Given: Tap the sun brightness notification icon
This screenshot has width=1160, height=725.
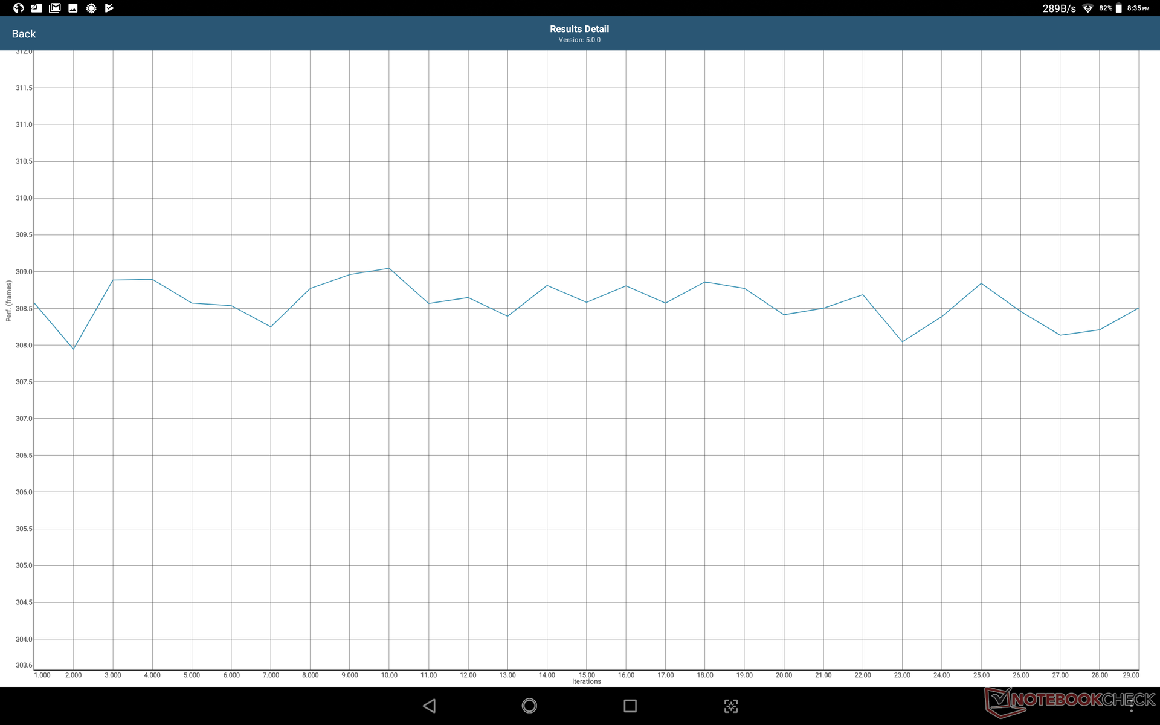Looking at the screenshot, I should click(91, 8).
